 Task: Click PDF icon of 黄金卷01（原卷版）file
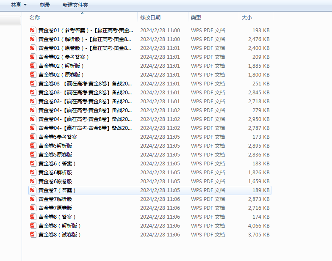(33, 48)
